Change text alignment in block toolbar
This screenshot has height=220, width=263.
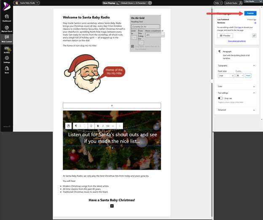91,126
